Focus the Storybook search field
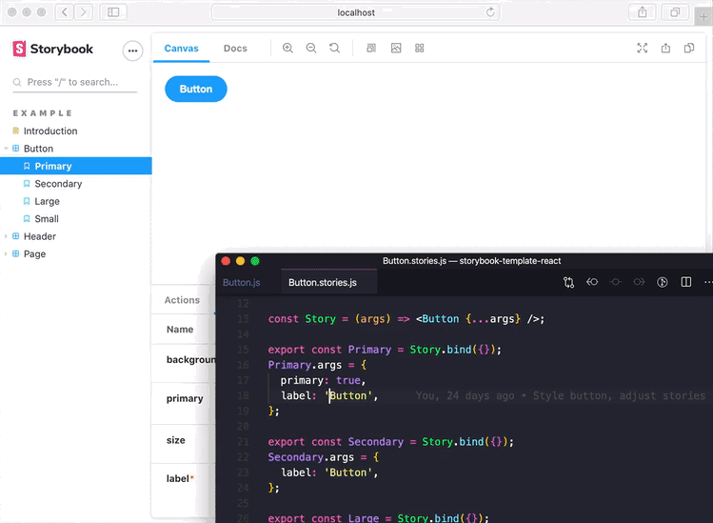Viewport: 713px width, 523px height. point(75,82)
